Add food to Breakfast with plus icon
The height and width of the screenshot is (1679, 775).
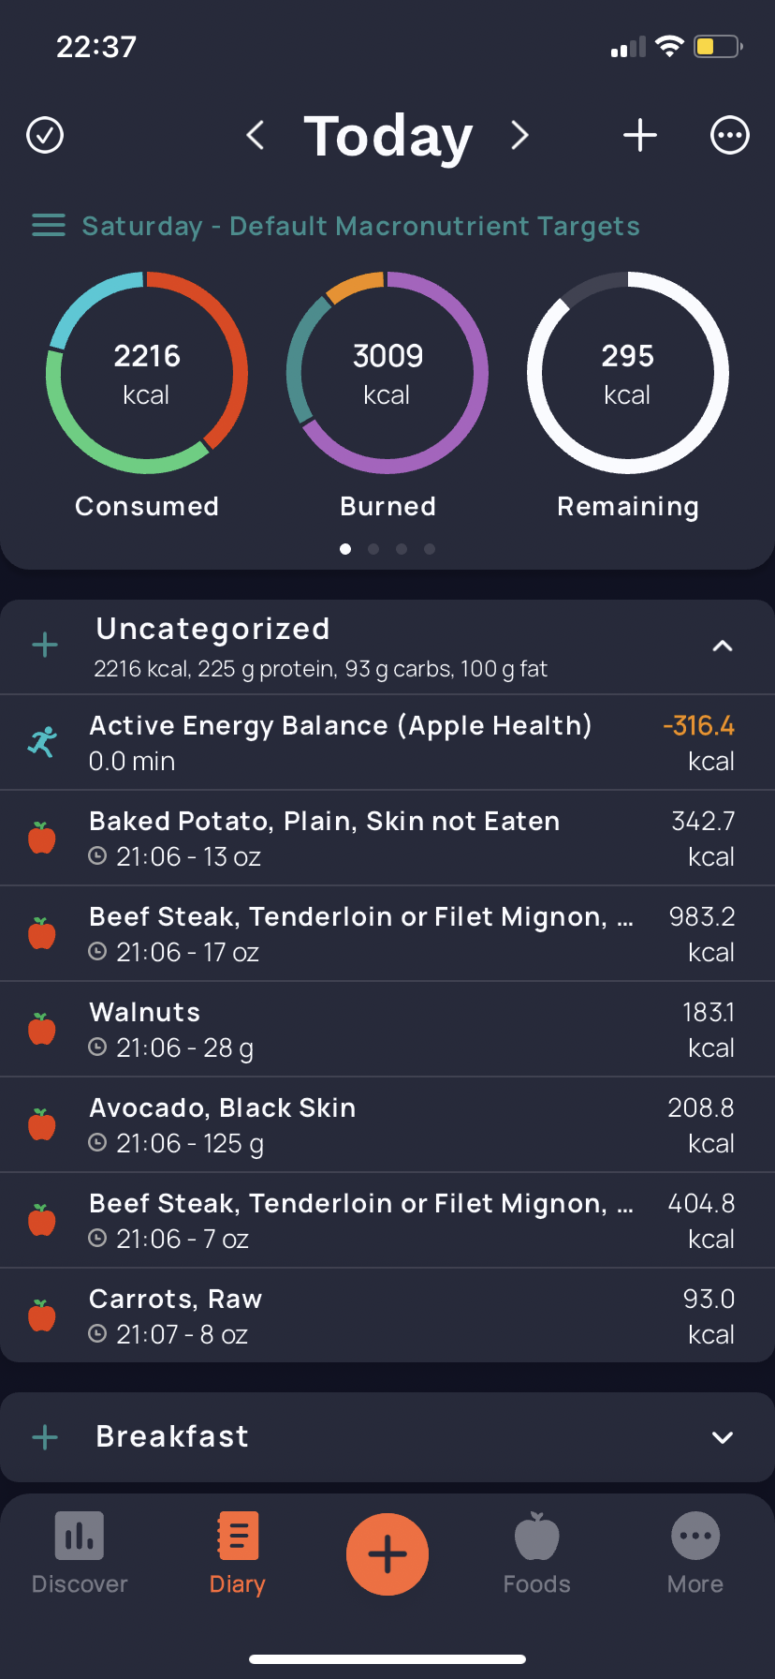coord(45,1437)
